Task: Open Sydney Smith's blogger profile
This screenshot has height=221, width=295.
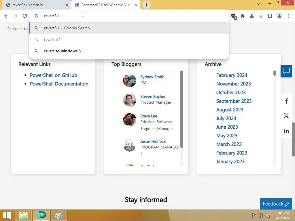Action: tap(152, 77)
